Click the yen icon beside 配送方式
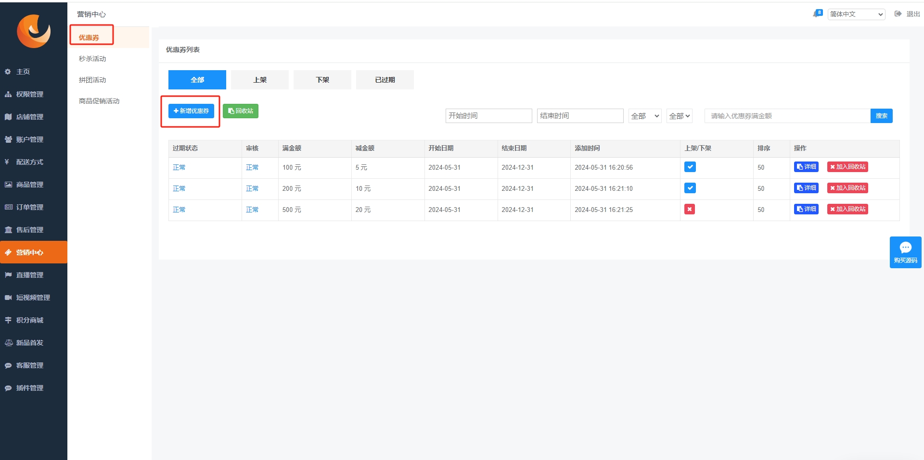Screen dimensions: 924x460 pos(7,162)
